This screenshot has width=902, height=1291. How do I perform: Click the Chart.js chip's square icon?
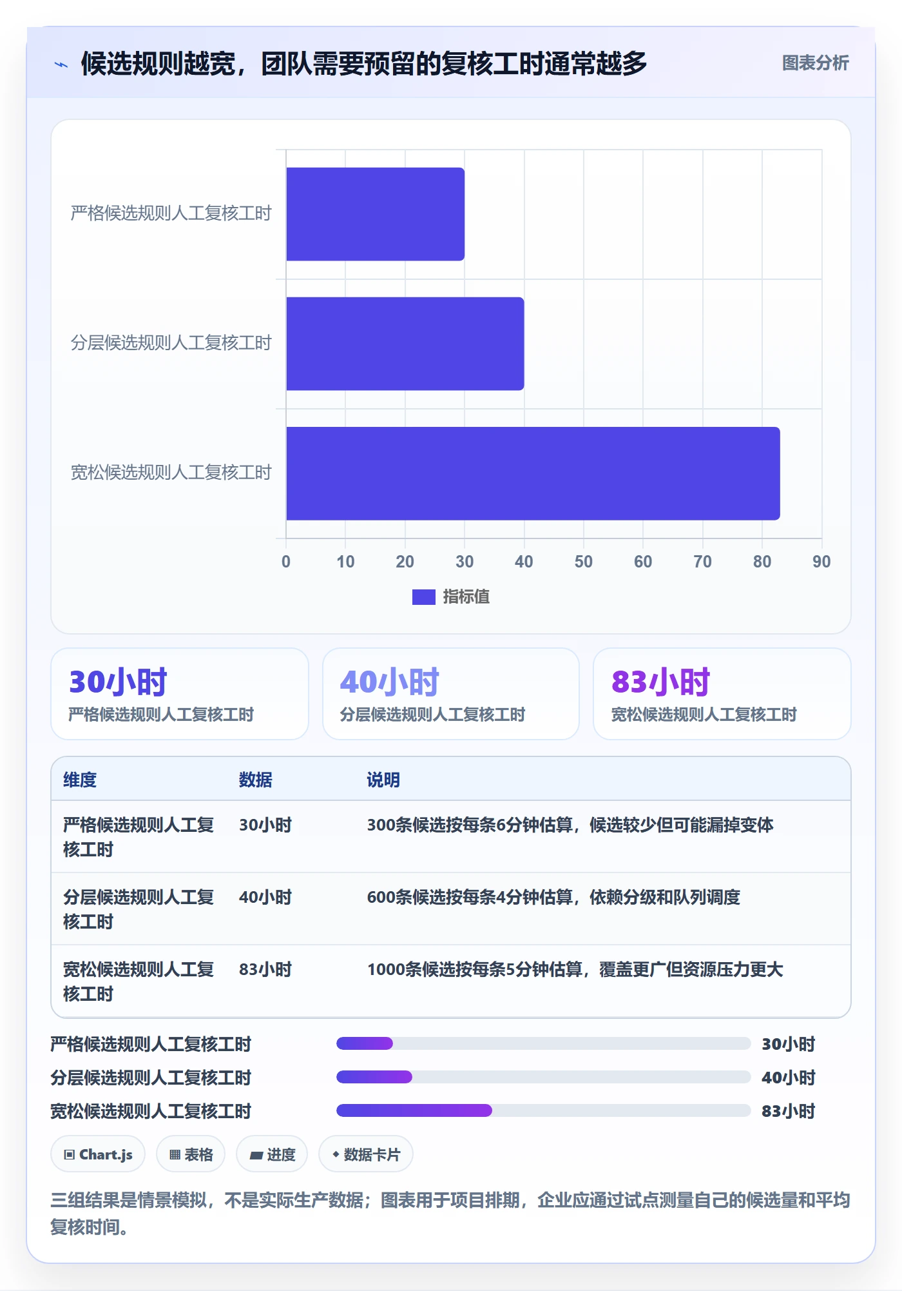click(x=70, y=1155)
